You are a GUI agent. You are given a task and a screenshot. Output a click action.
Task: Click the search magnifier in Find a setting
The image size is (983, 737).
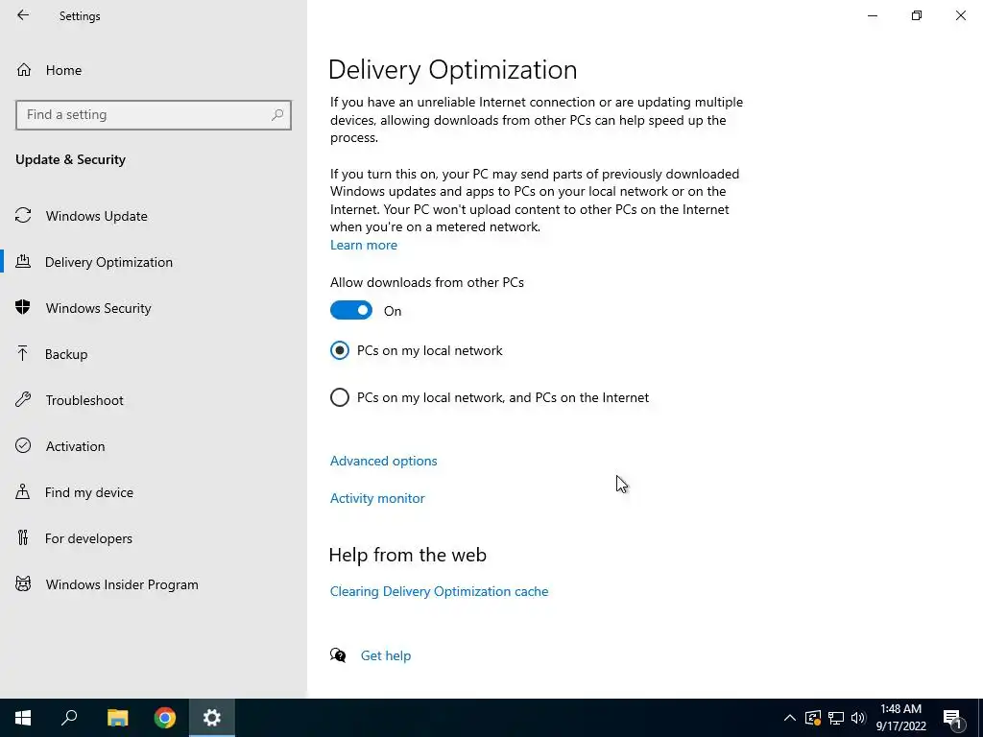277,115
